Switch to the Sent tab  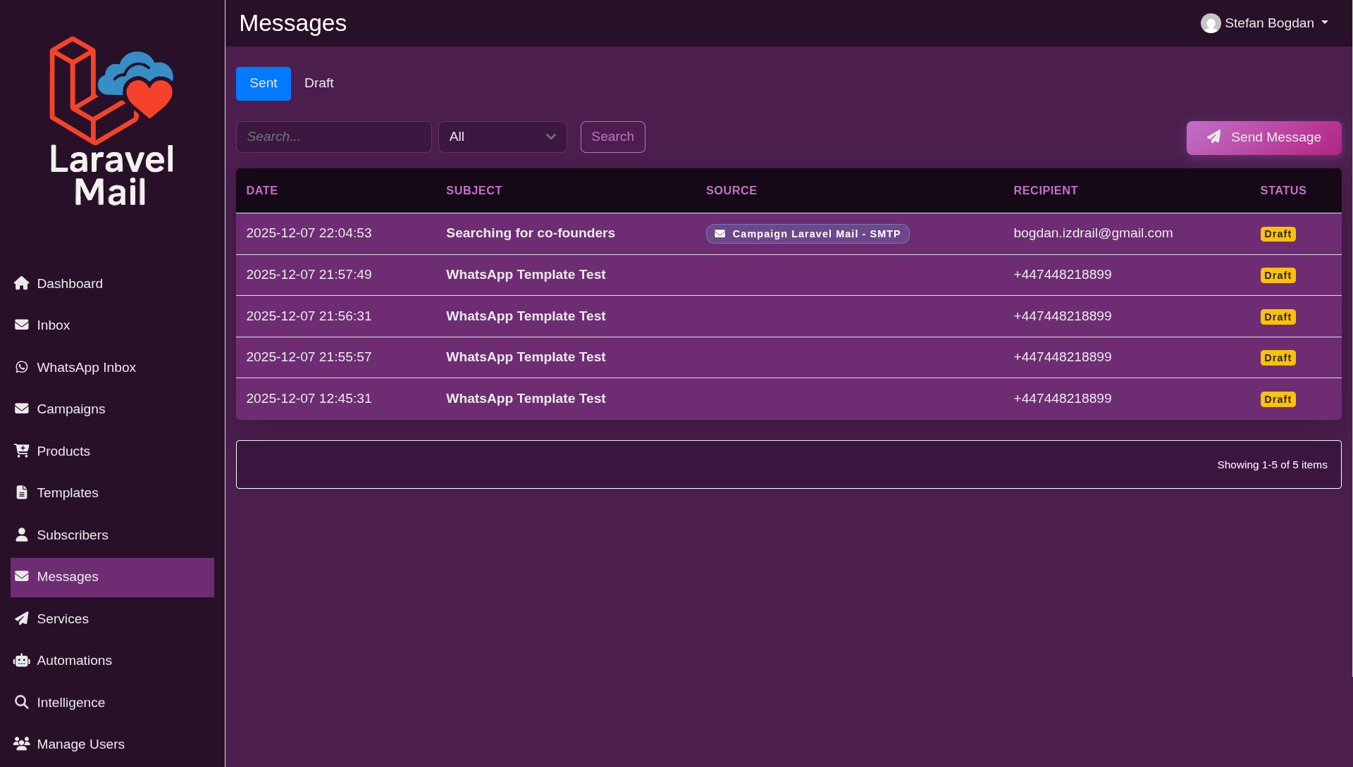click(264, 83)
